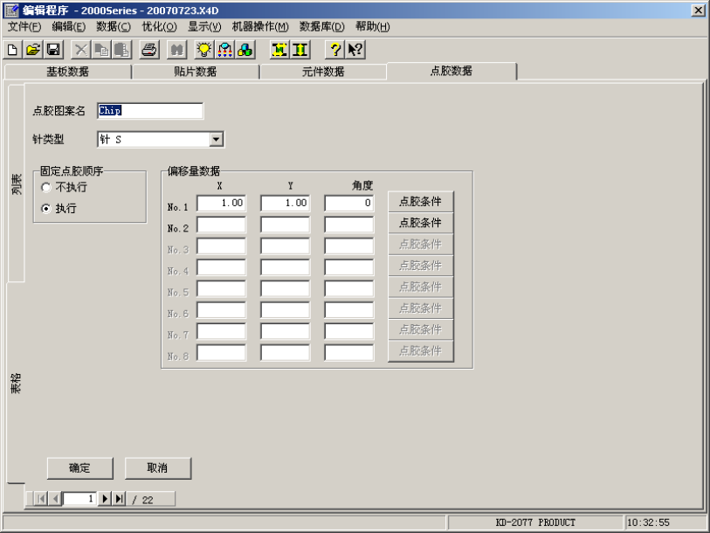Click the record number field showing 1
Screen dimensions: 710x533
point(79,499)
